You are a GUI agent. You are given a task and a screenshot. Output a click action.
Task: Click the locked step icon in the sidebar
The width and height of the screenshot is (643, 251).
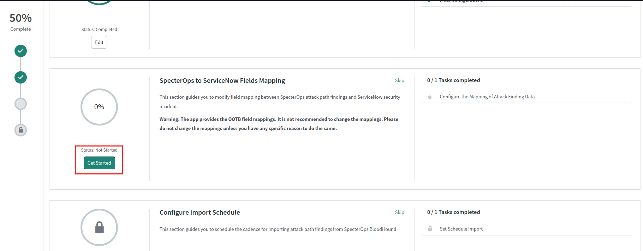tap(20, 130)
